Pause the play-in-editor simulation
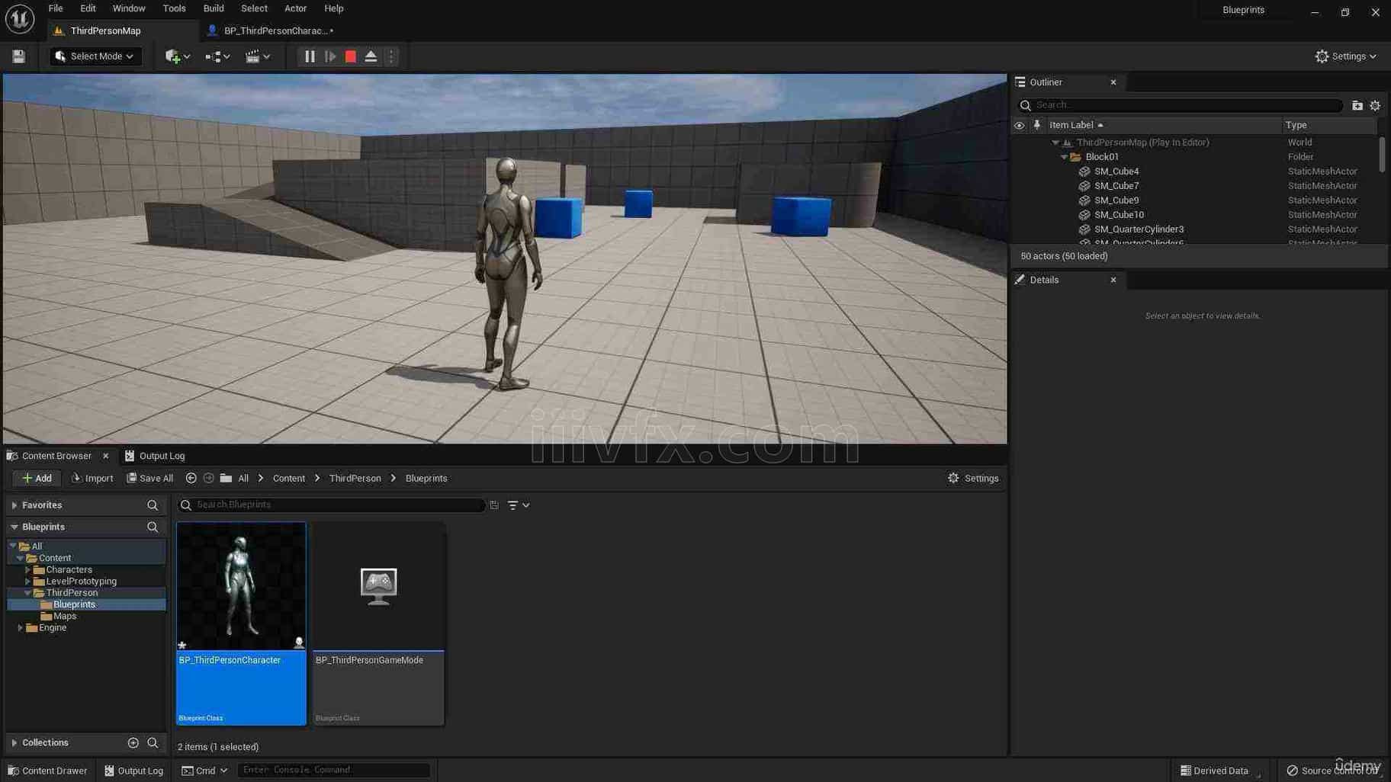 coord(310,56)
